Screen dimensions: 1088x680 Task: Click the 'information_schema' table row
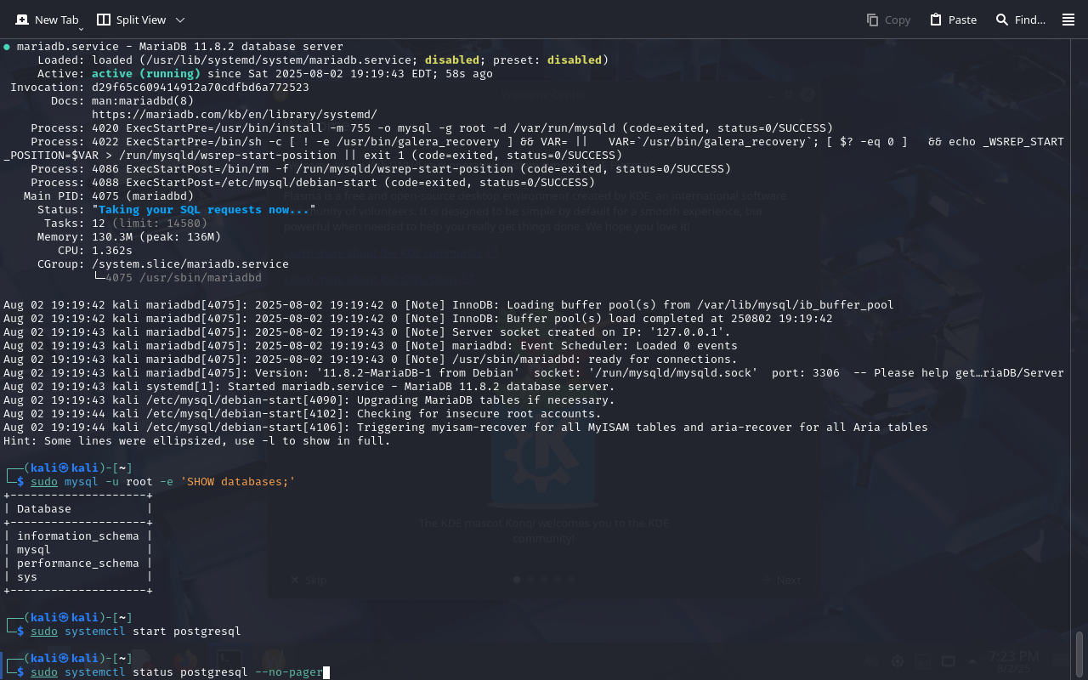click(x=78, y=535)
